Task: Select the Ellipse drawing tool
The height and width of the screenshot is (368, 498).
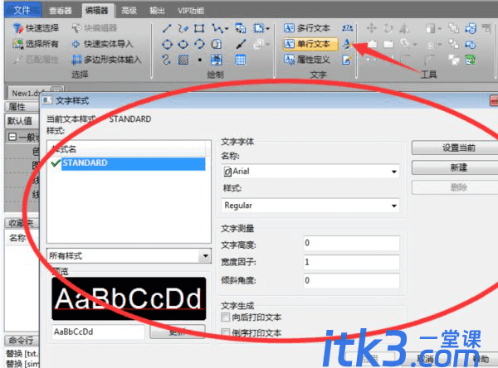Action: click(x=183, y=44)
